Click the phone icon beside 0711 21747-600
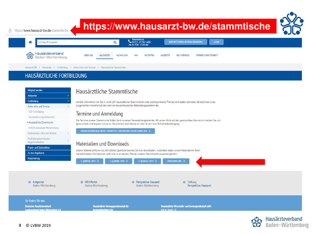The height and width of the screenshot is (234, 313). [130, 41]
